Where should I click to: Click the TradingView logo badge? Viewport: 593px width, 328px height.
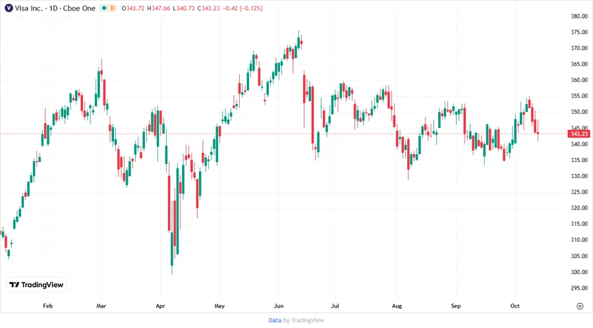pos(36,285)
